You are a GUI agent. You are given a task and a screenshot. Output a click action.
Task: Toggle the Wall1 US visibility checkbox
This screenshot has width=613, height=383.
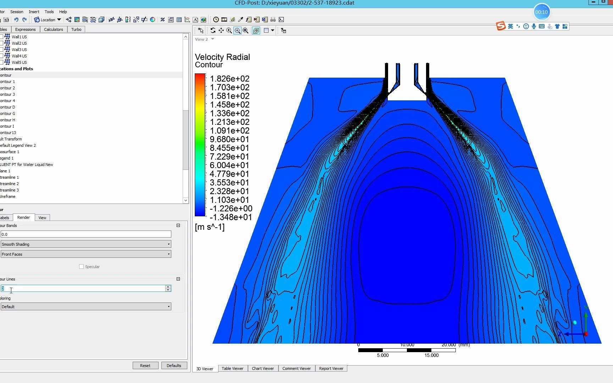pyautogui.click(x=2, y=37)
